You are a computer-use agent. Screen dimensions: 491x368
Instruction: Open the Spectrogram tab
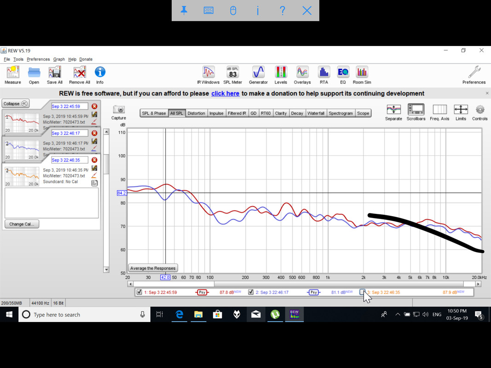click(x=341, y=113)
